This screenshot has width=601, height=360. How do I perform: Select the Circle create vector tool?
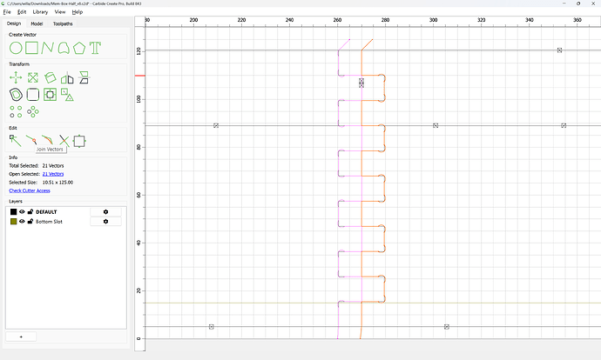pos(16,48)
